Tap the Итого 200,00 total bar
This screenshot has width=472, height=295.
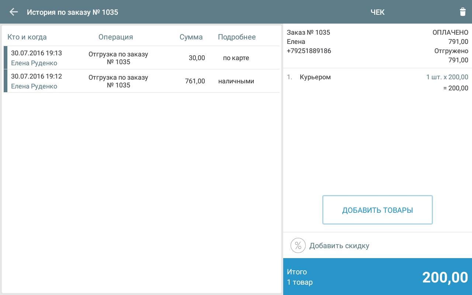pos(378,277)
